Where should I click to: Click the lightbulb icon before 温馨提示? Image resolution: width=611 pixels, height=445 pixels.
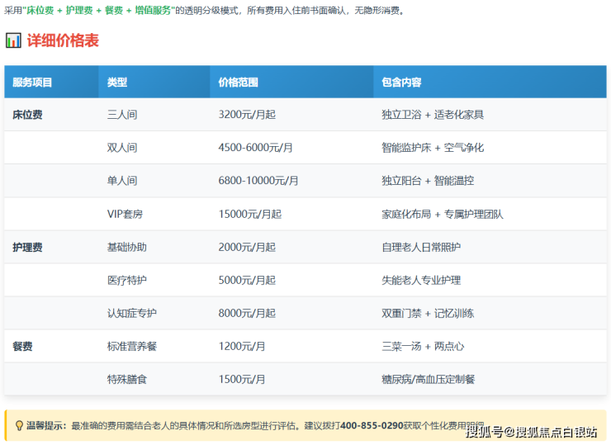(19, 426)
